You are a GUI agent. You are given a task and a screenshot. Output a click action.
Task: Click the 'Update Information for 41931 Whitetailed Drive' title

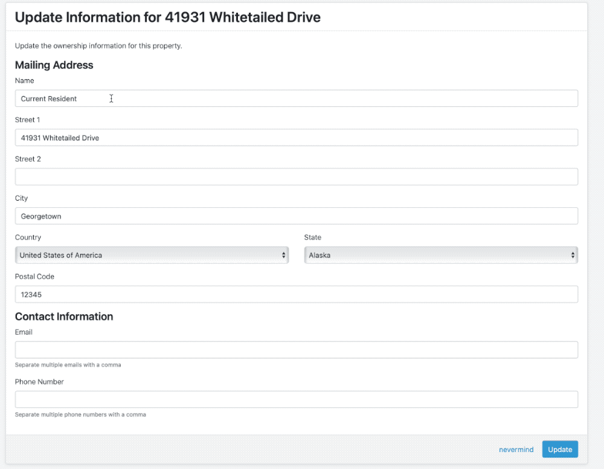167,18
